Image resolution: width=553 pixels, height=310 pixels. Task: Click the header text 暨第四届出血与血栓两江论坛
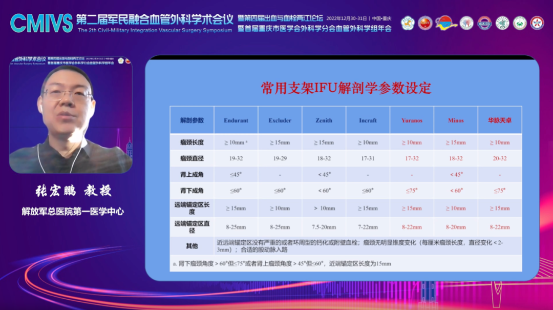(281, 18)
